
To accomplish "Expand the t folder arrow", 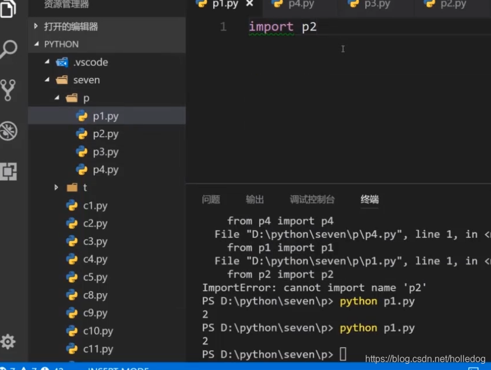I will (x=56, y=188).
